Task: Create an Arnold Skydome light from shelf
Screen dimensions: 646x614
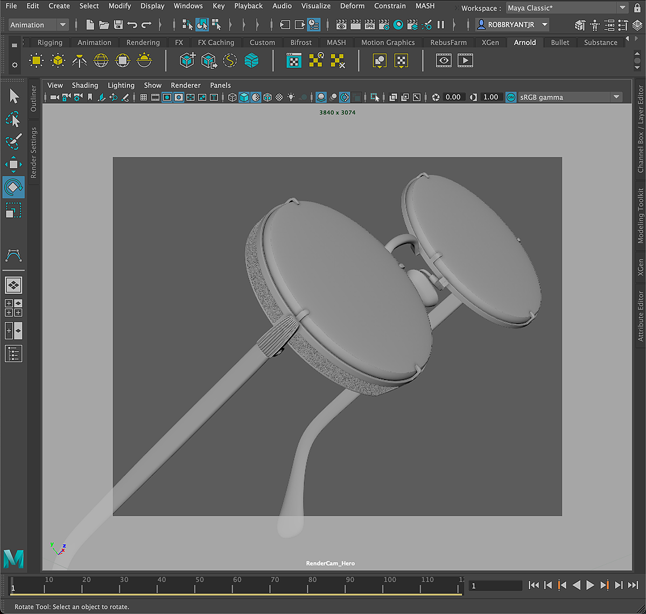Action: pos(101,61)
